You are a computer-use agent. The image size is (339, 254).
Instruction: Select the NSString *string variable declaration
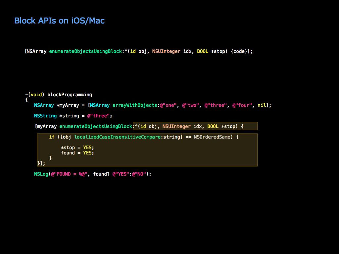[x=56, y=115]
